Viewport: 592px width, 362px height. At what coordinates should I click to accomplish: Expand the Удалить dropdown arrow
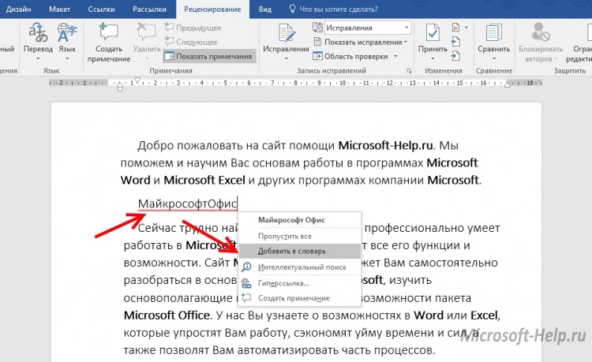point(147,58)
